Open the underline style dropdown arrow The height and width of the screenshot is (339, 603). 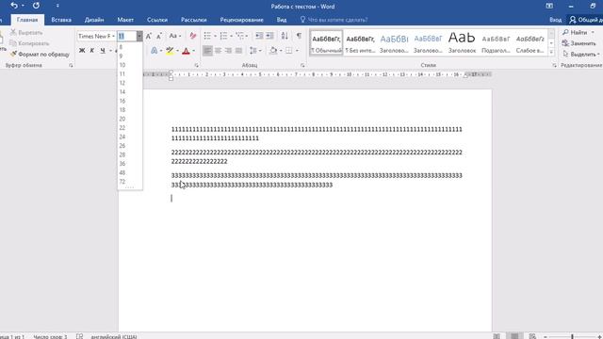click(x=110, y=51)
